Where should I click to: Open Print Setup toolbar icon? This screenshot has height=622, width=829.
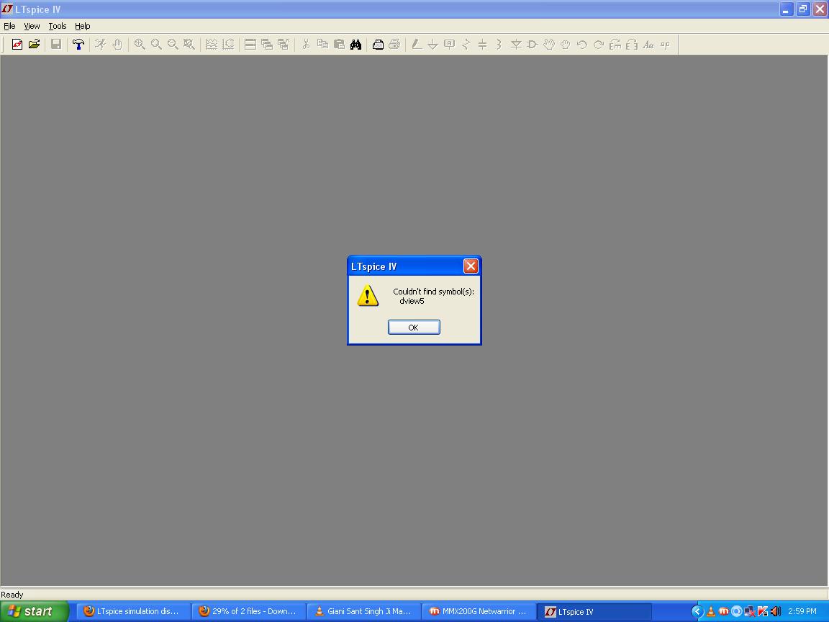point(378,45)
